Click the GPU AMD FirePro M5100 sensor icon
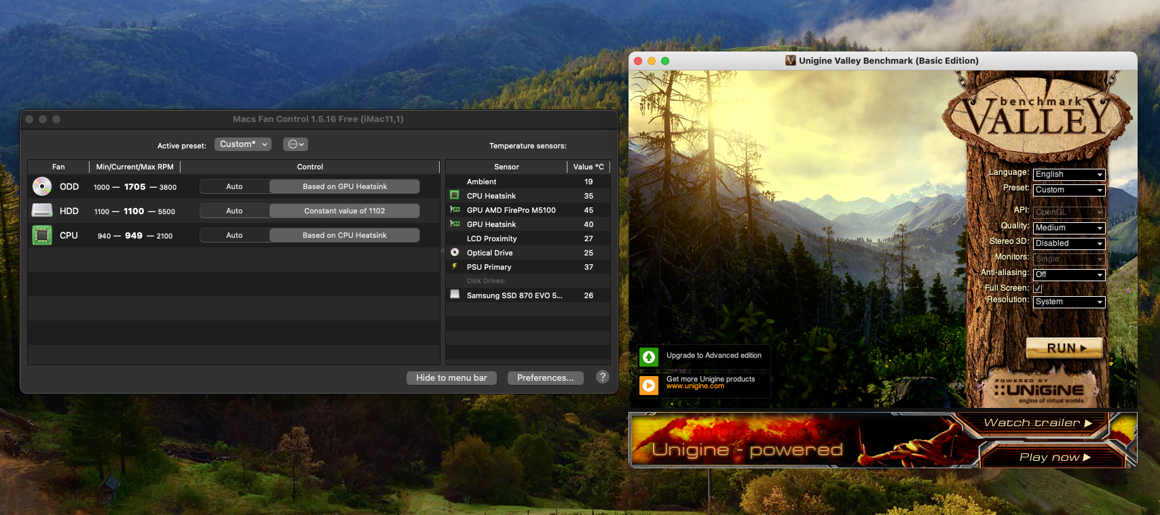 tap(455, 210)
